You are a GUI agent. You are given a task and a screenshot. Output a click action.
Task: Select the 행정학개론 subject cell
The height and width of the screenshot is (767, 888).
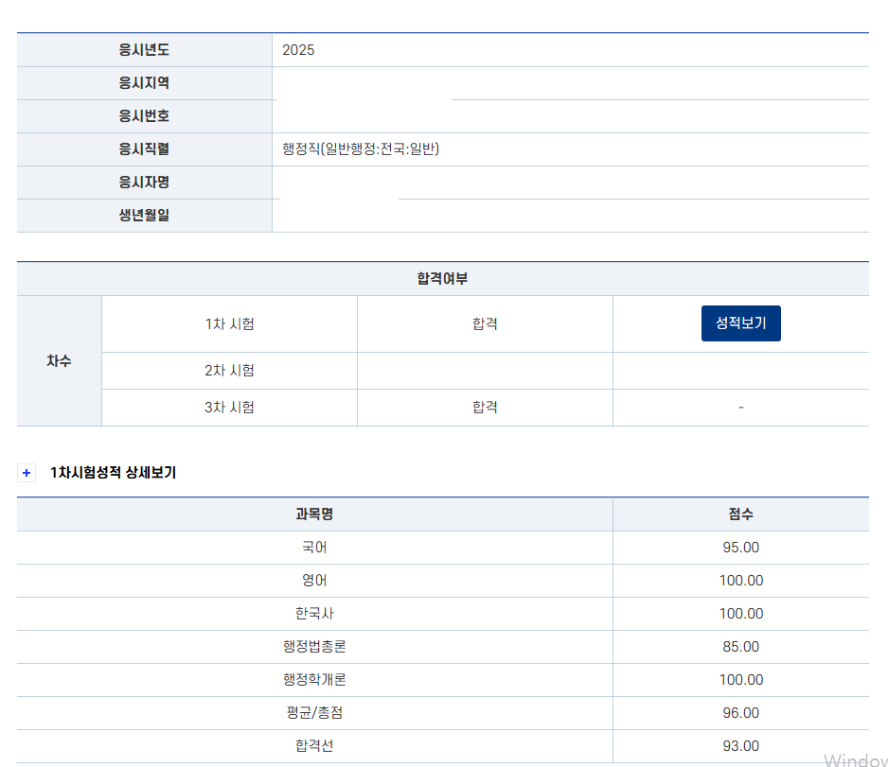(314, 680)
